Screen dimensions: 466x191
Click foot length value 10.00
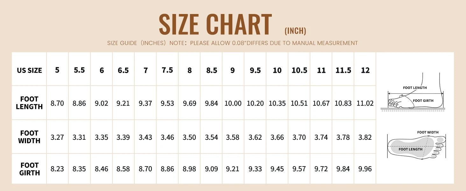[x=233, y=103]
